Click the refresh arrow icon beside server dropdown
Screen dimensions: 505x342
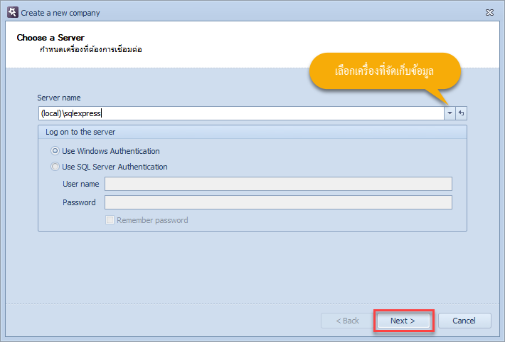pyautogui.click(x=461, y=113)
